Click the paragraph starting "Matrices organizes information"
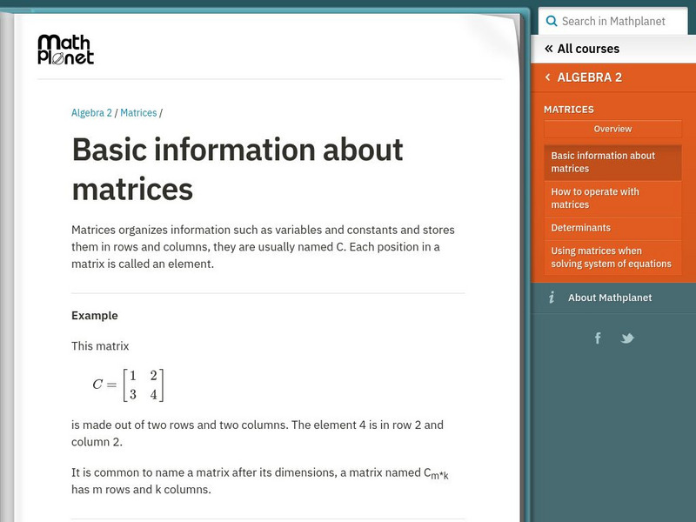The image size is (696, 522). (263, 247)
